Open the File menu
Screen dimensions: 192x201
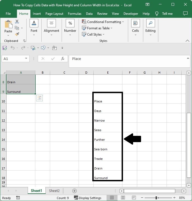[x=8, y=14]
